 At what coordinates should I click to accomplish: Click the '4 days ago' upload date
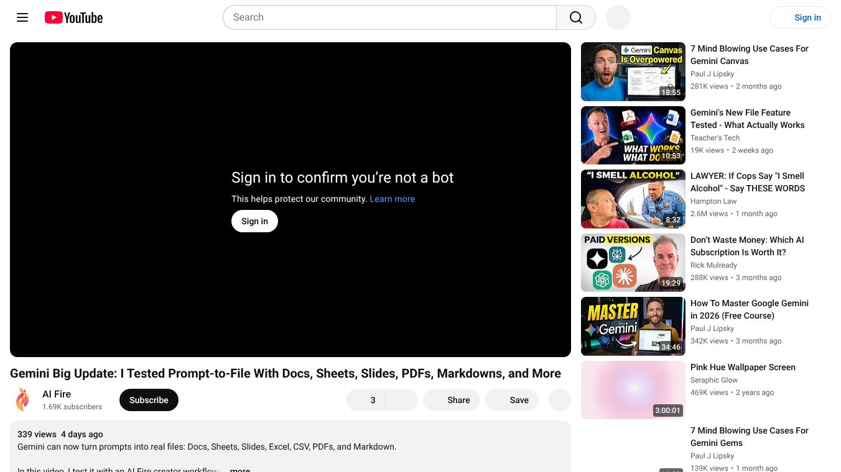pos(82,434)
